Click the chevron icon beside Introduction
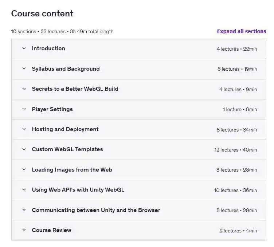Screen dimensions: 274x247 [x=24, y=48]
